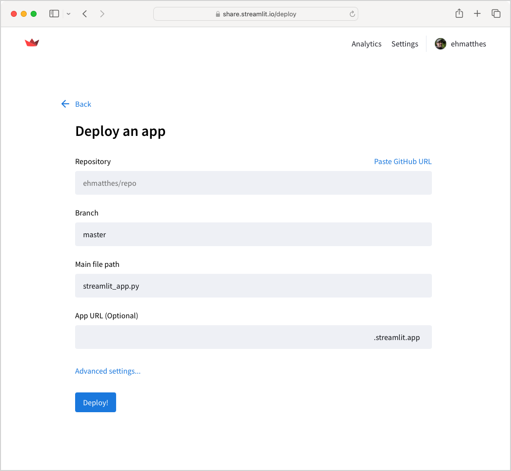
Task: Click the Streamlit crown logo
Action: pos(32,43)
